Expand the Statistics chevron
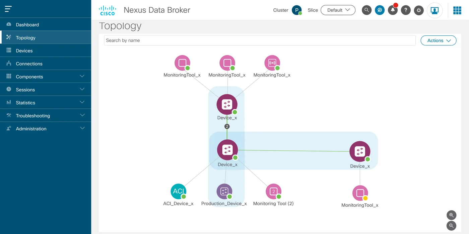The width and height of the screenshot is (469, 234). tap(82, 102)
